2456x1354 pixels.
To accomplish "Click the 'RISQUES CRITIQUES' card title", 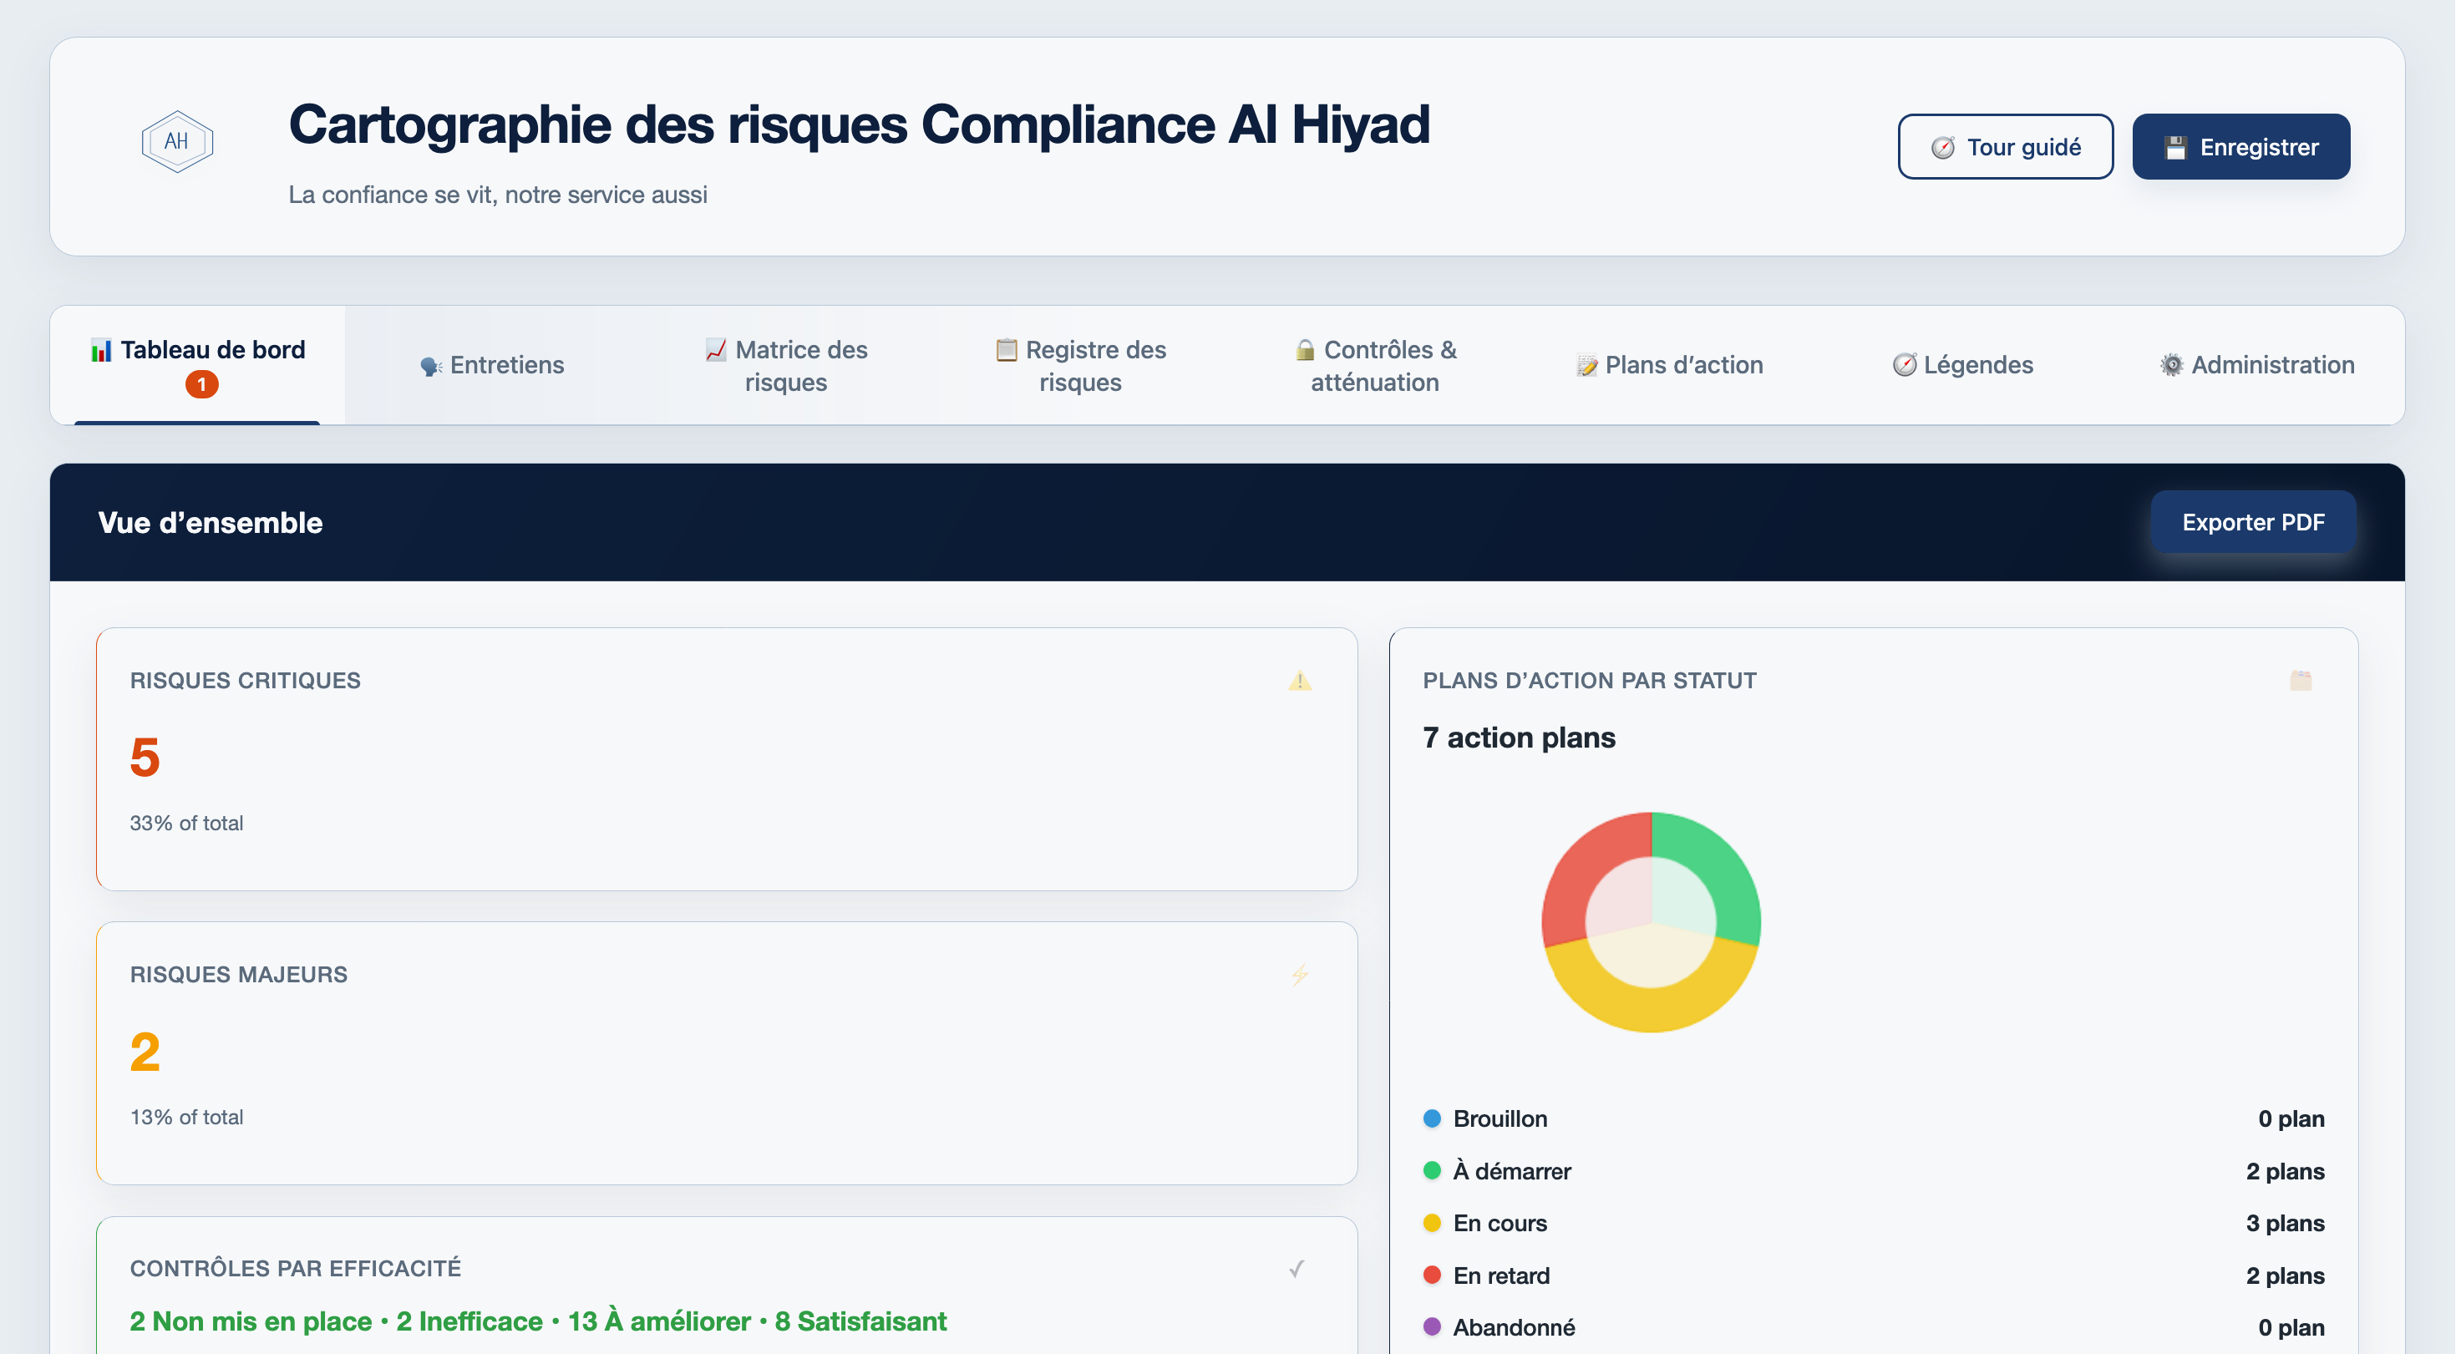I will pos(245,681).
